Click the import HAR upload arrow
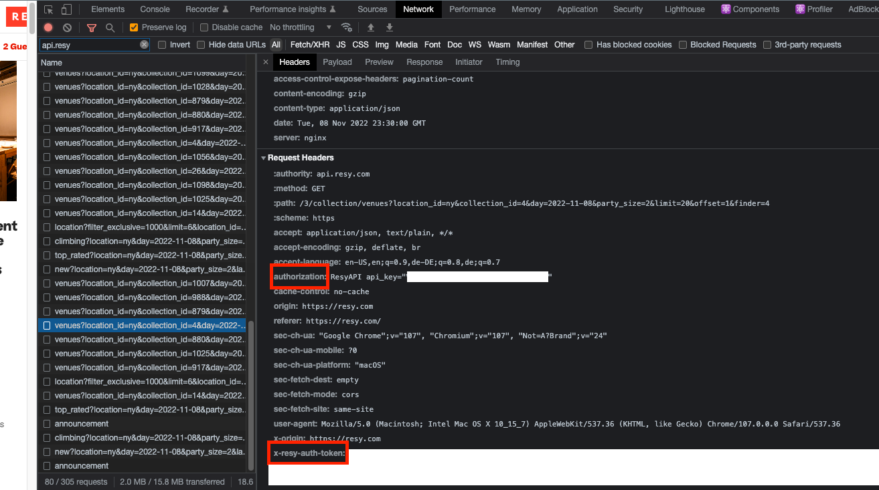The width and height of the screenshot is (879, 490). click(371, 27)
